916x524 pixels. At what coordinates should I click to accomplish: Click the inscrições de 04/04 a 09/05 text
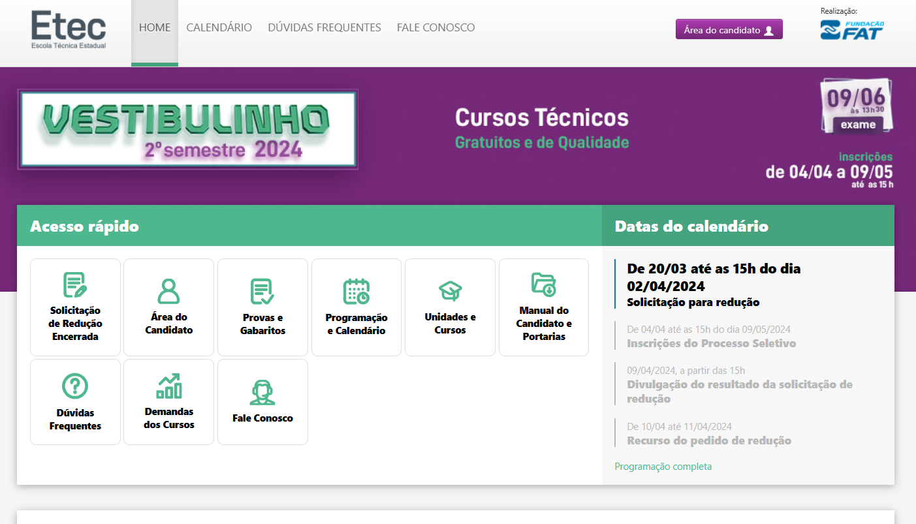pos(829,170)
